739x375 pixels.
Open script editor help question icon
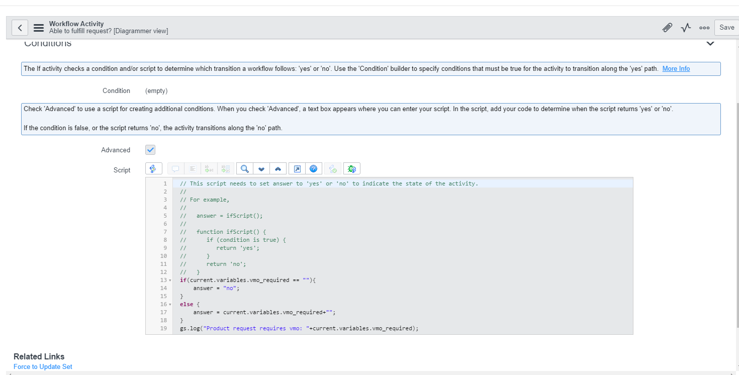[313, 168]
